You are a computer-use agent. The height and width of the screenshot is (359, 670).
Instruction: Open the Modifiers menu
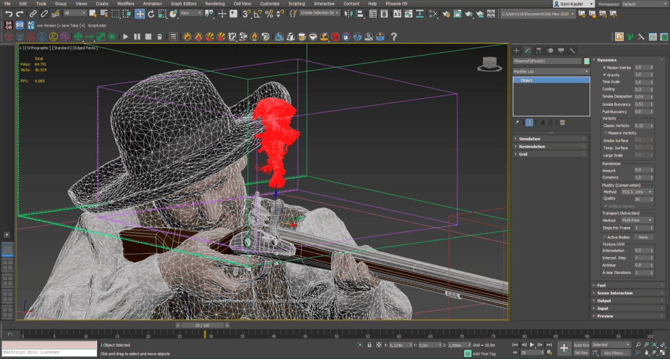click(x=125, y=3)
